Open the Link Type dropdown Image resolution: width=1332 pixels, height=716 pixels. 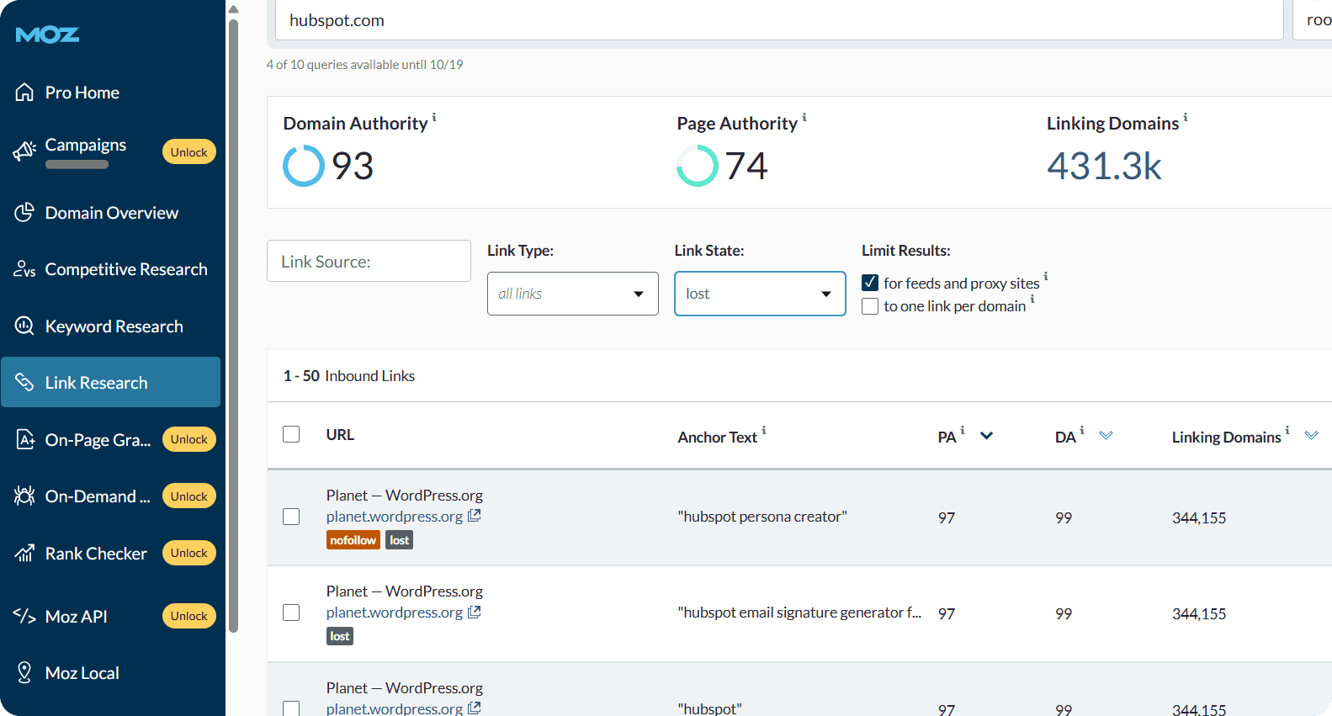572,294
